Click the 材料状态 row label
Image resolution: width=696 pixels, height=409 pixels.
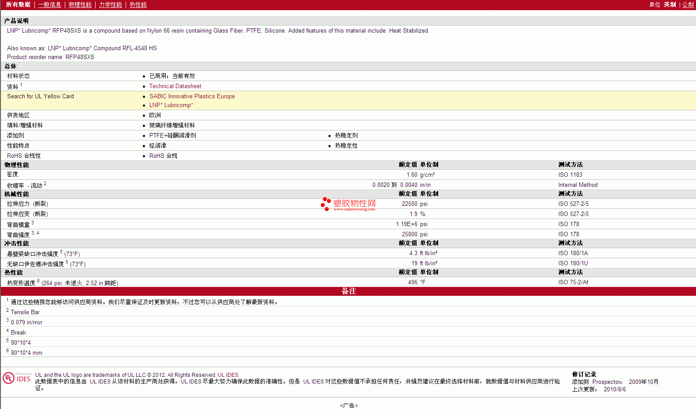[x=19, y=76]
